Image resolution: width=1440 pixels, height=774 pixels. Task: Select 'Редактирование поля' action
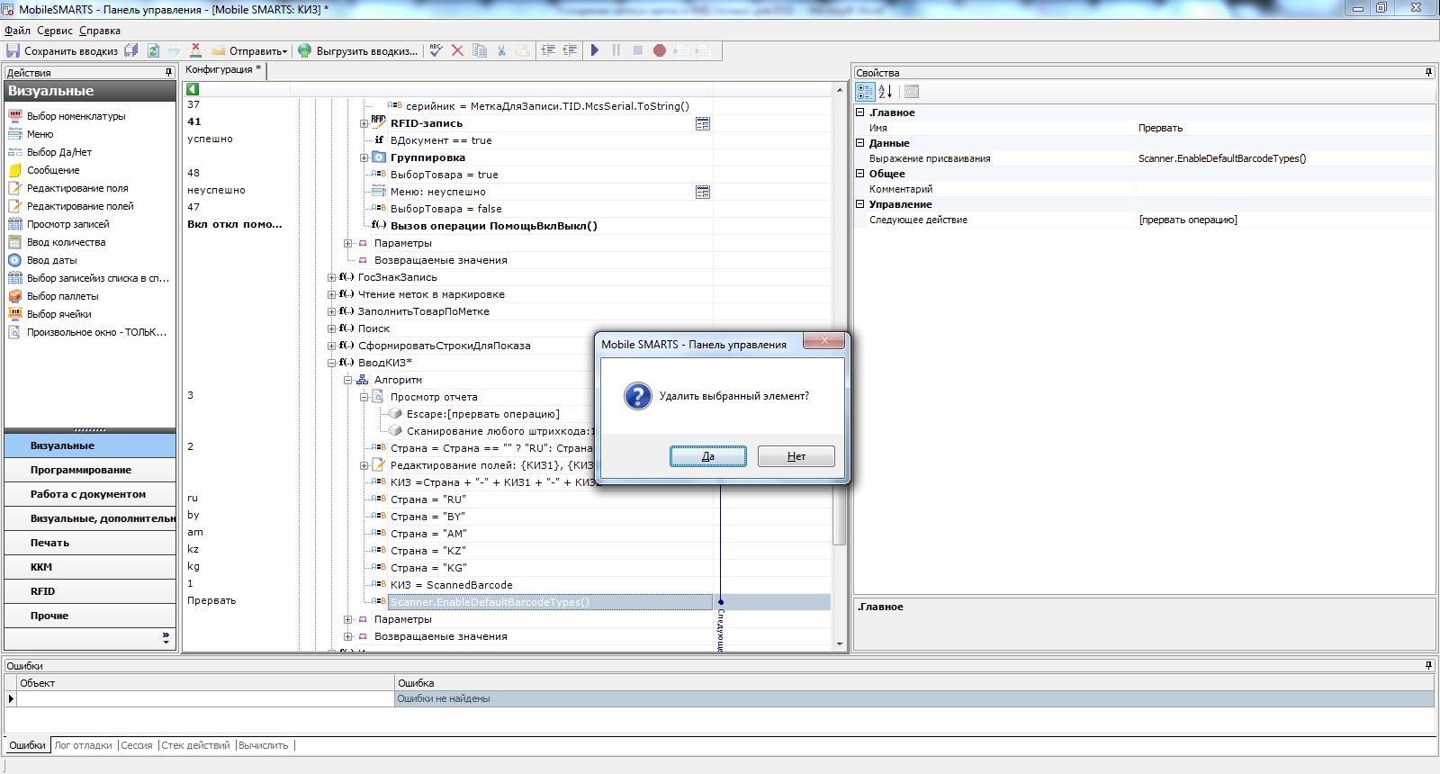tap(77, 188)
